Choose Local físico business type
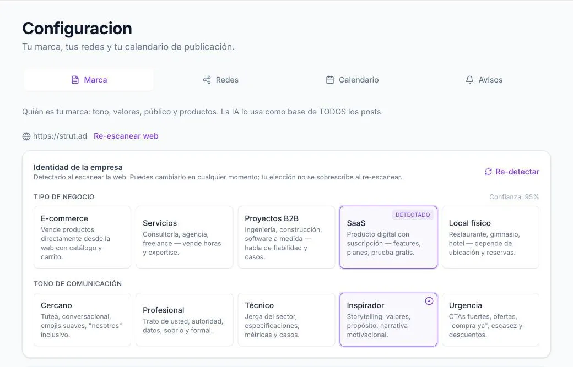This screenshot has height=367, width=573. click(490, 237)
